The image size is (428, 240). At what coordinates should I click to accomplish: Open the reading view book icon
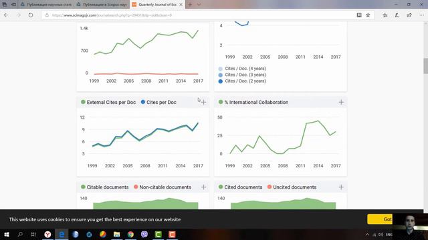pyautogui.click(x=359, y=15)
